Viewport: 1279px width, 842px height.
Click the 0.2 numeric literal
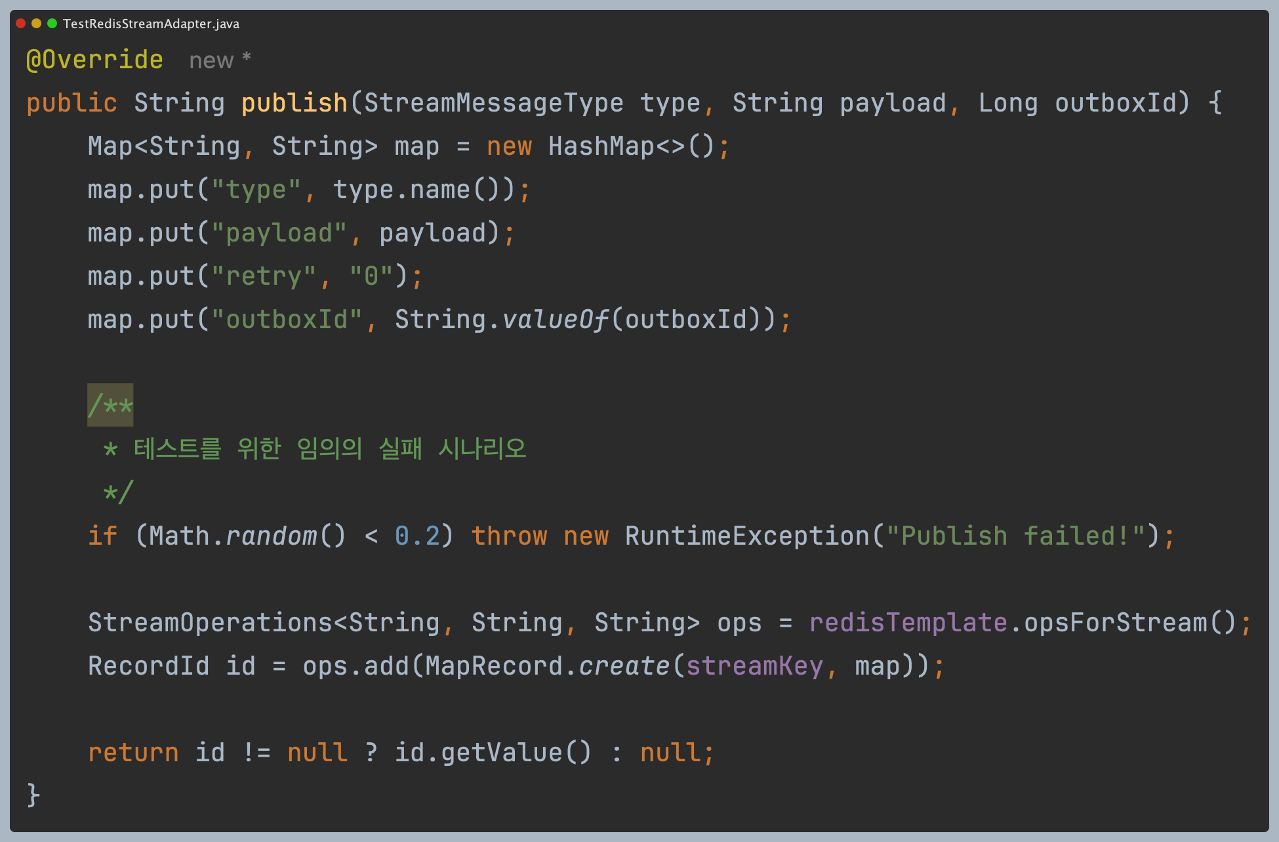pos(417,536)
